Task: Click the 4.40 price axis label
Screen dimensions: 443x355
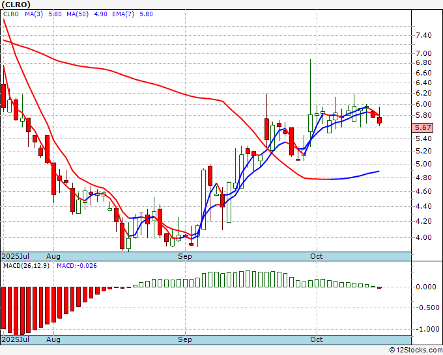Action: pos(423,206)
